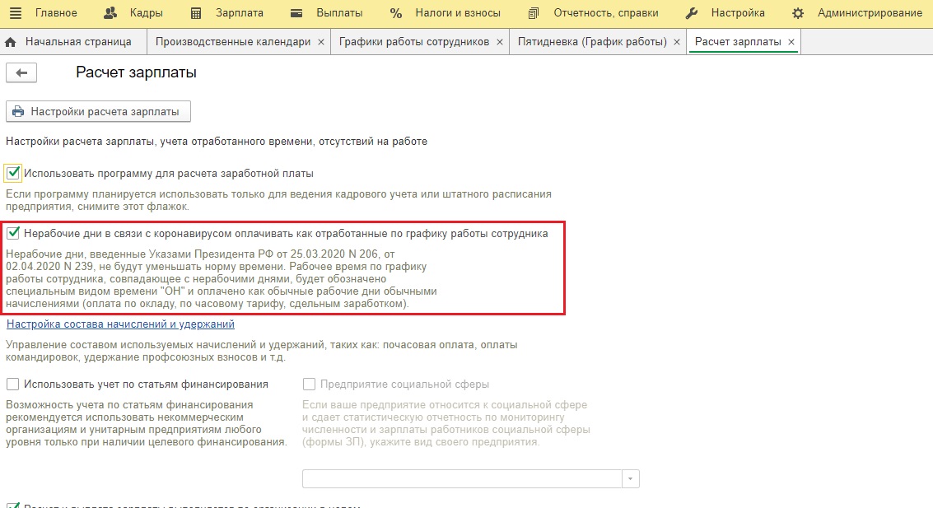Click the documents icon for Отчетность, справки
Image resolution: width=933 pixels, height=508 pixels.
[534, 13]
